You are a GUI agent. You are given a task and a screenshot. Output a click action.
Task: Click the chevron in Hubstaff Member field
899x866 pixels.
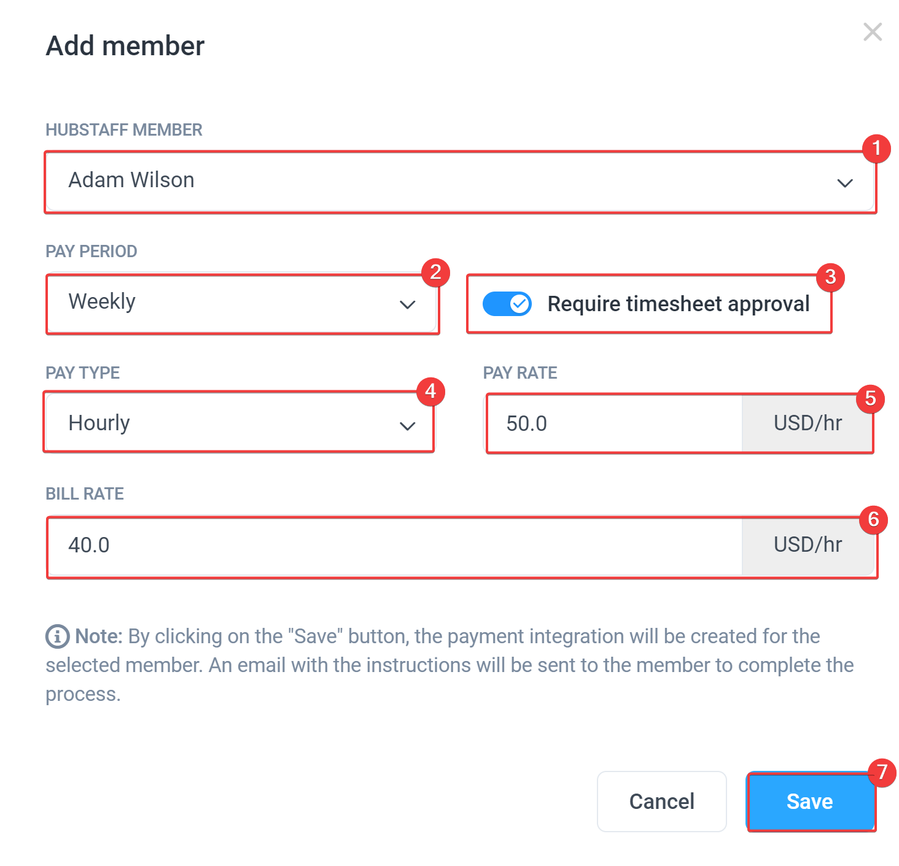(x=845, y=183)
